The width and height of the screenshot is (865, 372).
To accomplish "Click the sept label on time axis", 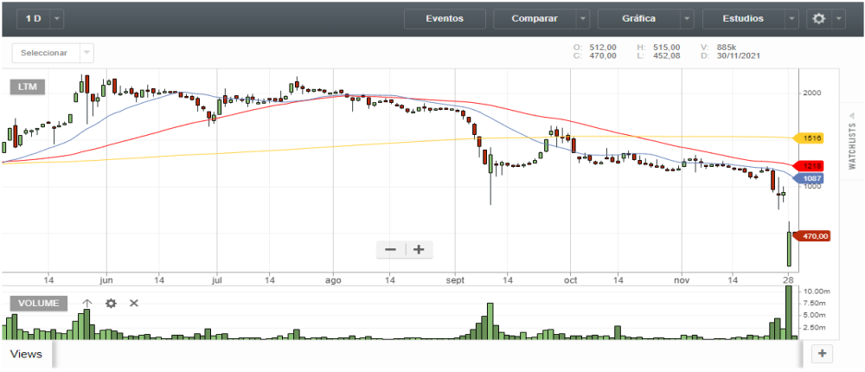I will coord(456,280).
